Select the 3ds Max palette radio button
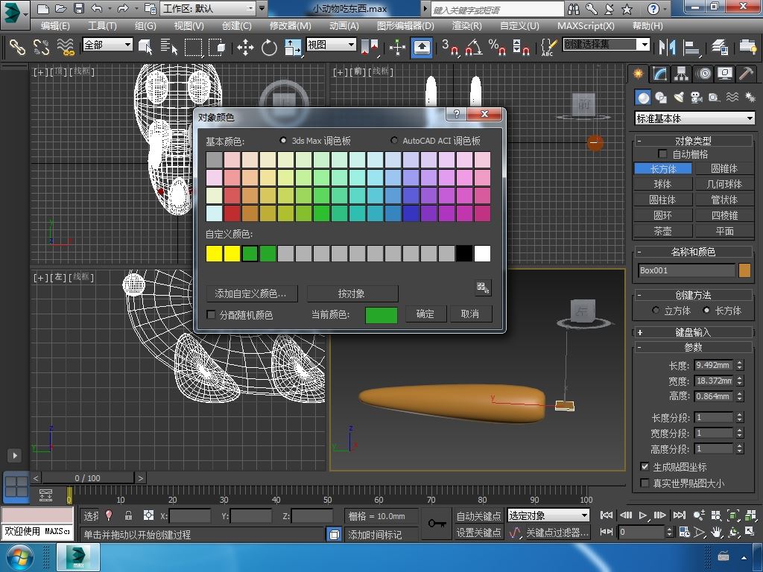This screenshot has width=763, height=572. [283, 140]
